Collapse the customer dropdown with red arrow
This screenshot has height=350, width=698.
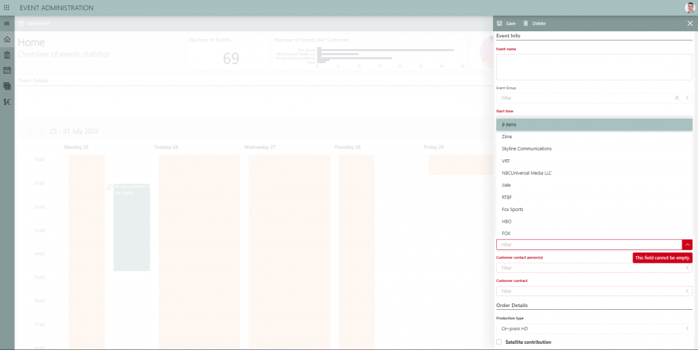pyautogui.click(x=687, y=244)
